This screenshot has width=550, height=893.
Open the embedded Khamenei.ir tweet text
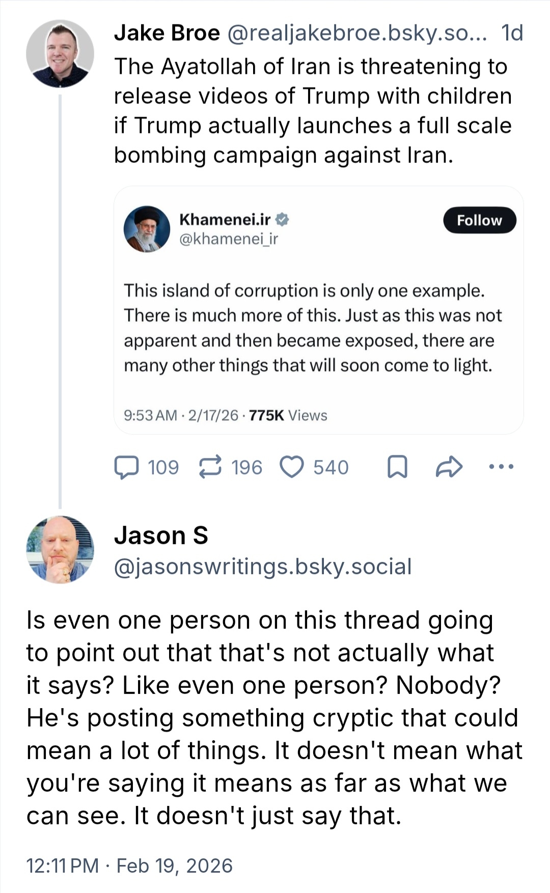pos(312,328)
